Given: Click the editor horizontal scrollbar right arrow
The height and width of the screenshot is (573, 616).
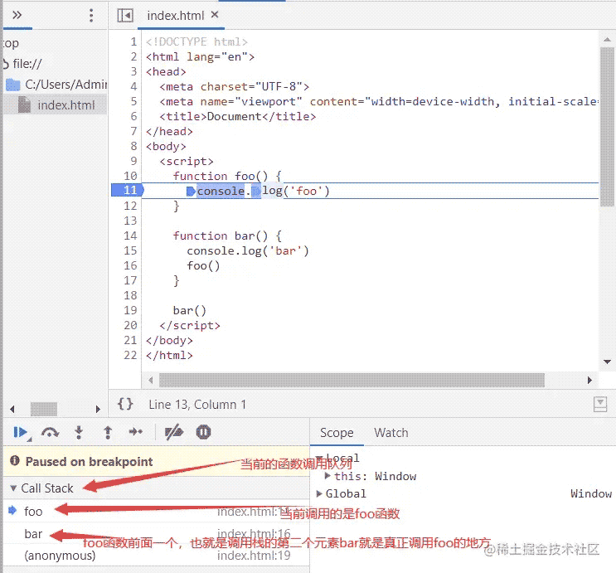Looking at the screenshot, I should (589, 380).
